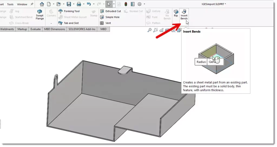Click the Redo arrow icon

pyautogui.click(x=99, y=4)
